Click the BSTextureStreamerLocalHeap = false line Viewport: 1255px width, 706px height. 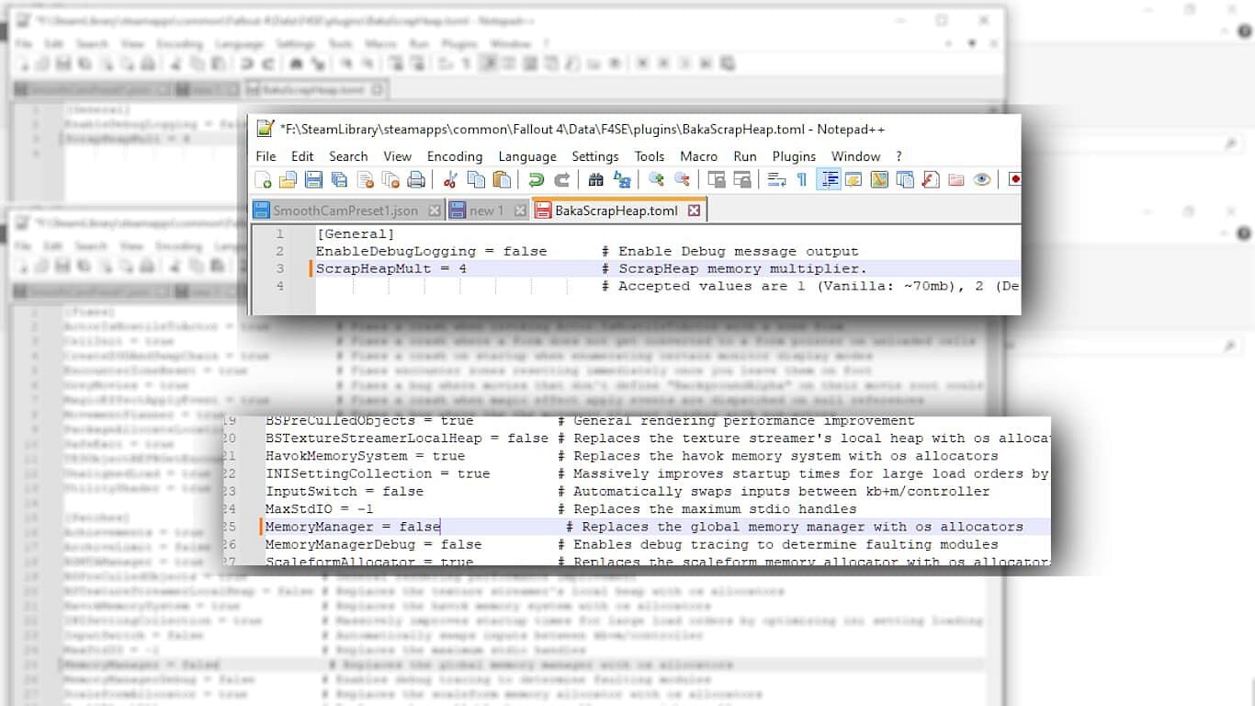pos(407,438)
